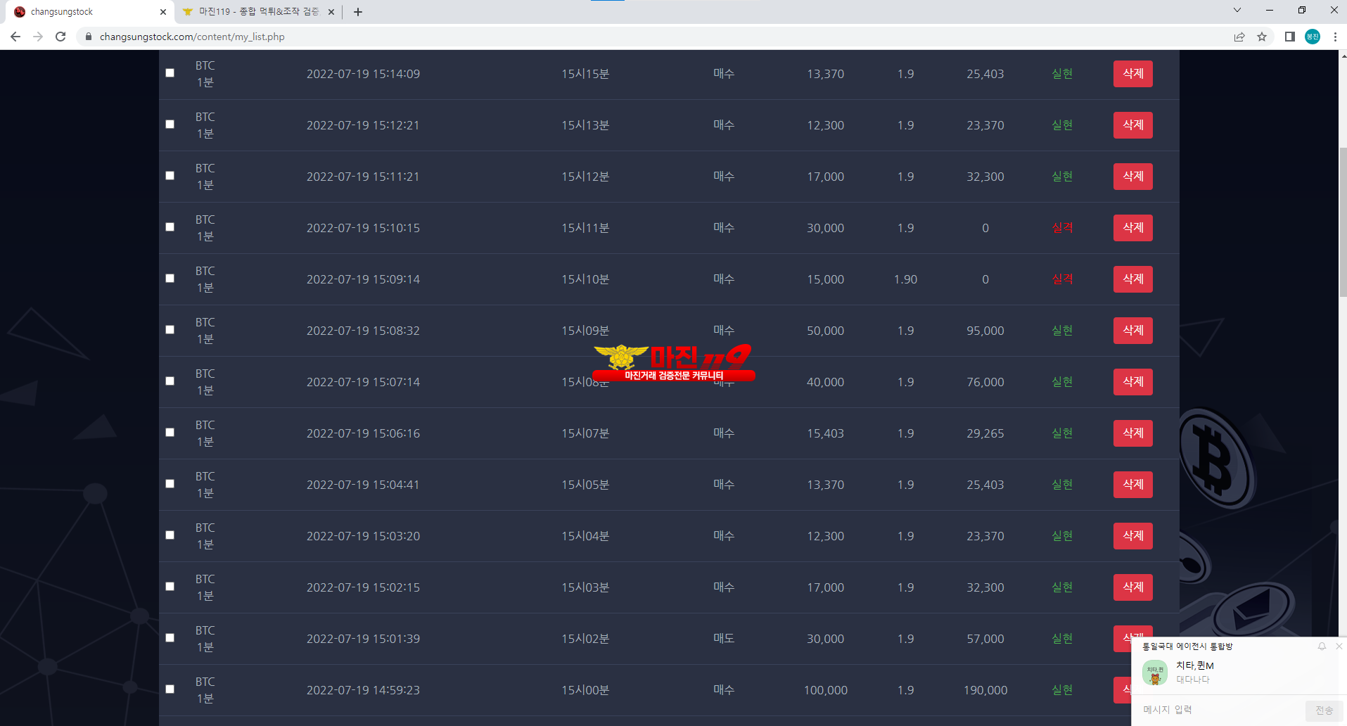The image size is (1347, 726).
Task: Select 실현 status in 15시15분 row
Action: [x=1062, y=74]
